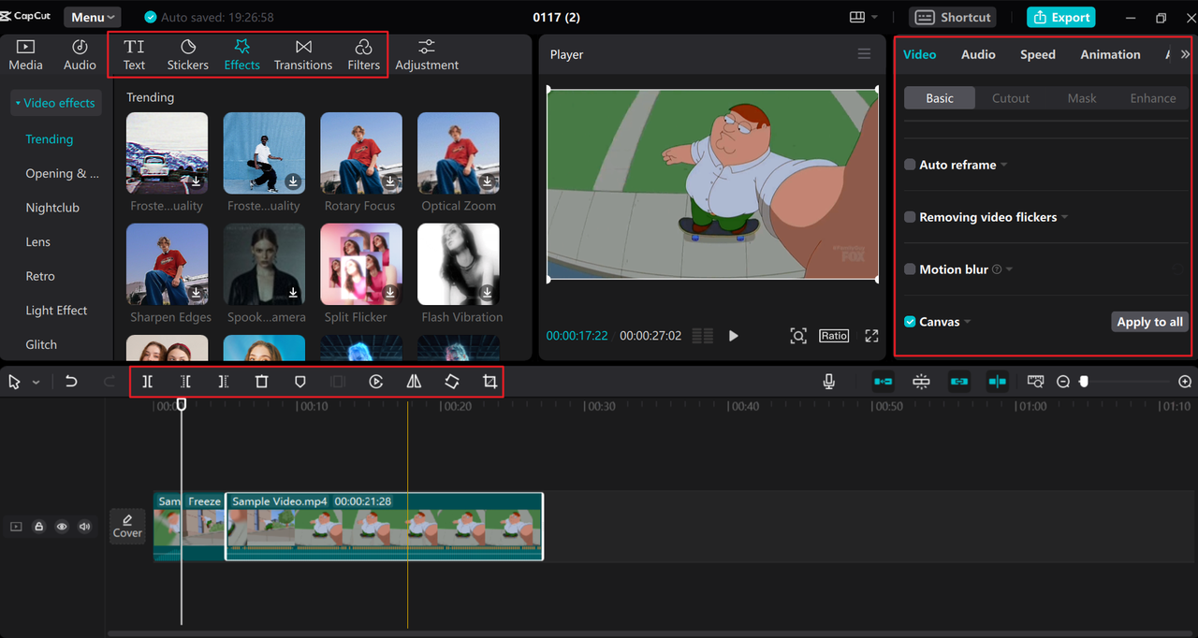Screen dimensions: 1198x638
Task: Click the microphone record voiceover icon
Action: click(828, 382)
